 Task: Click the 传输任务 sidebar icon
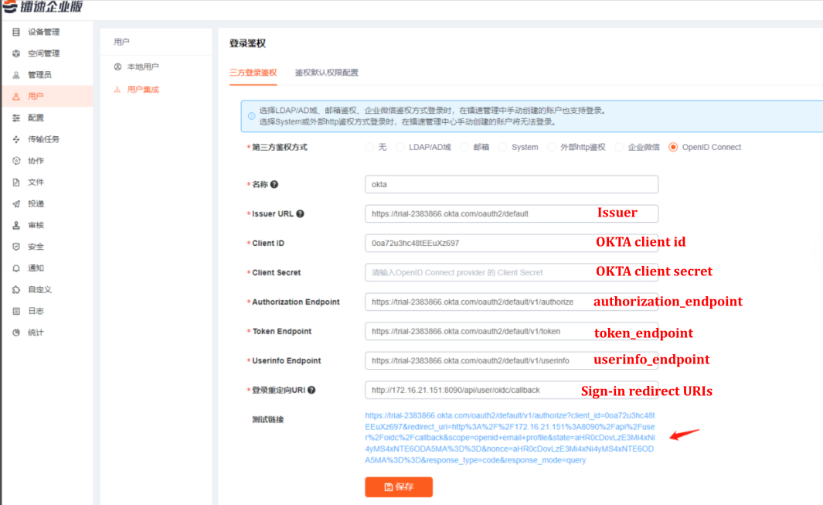click(x=16, y=139)
